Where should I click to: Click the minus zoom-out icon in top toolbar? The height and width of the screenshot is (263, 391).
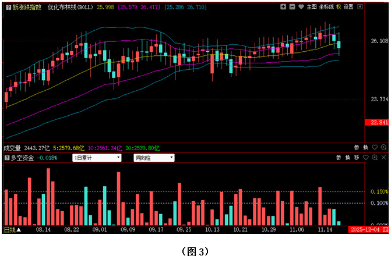(292, 7)
